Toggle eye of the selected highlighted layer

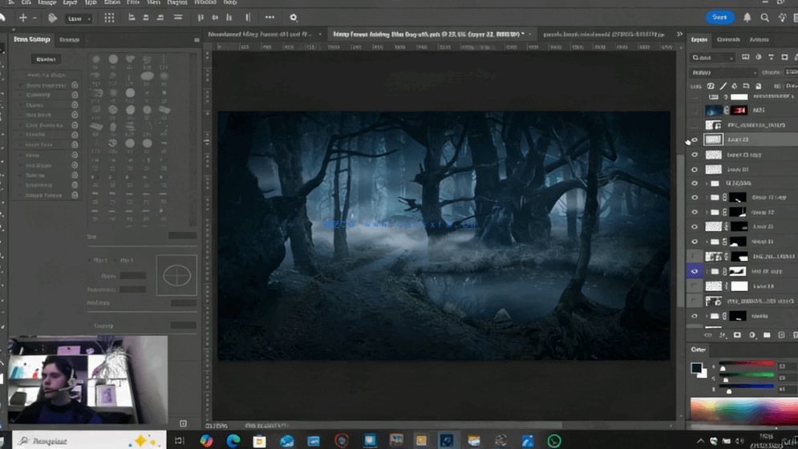(695, 140)
